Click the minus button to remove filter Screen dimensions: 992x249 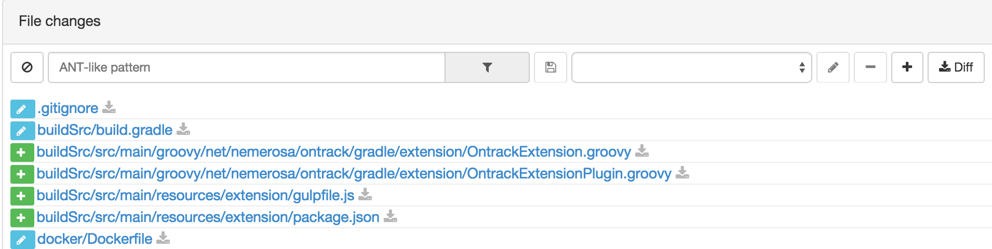[870, 67]
